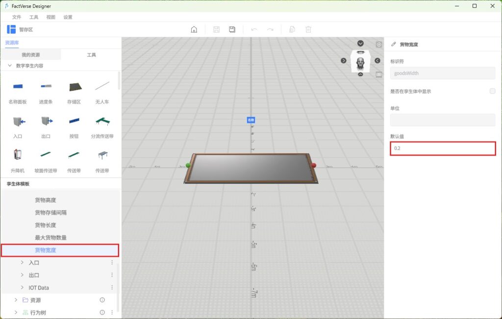502x319 pixels.
Task: Open the 设置 menu
Action: coord(68,17)
